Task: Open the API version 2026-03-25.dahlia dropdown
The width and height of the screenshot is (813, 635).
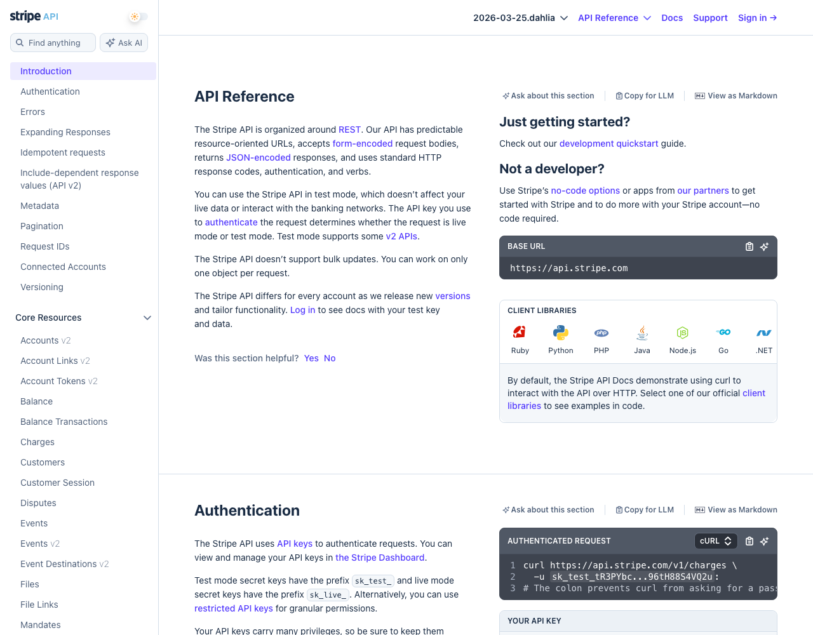Action: 520,18
